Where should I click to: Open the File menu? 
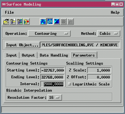coord(9,12)
